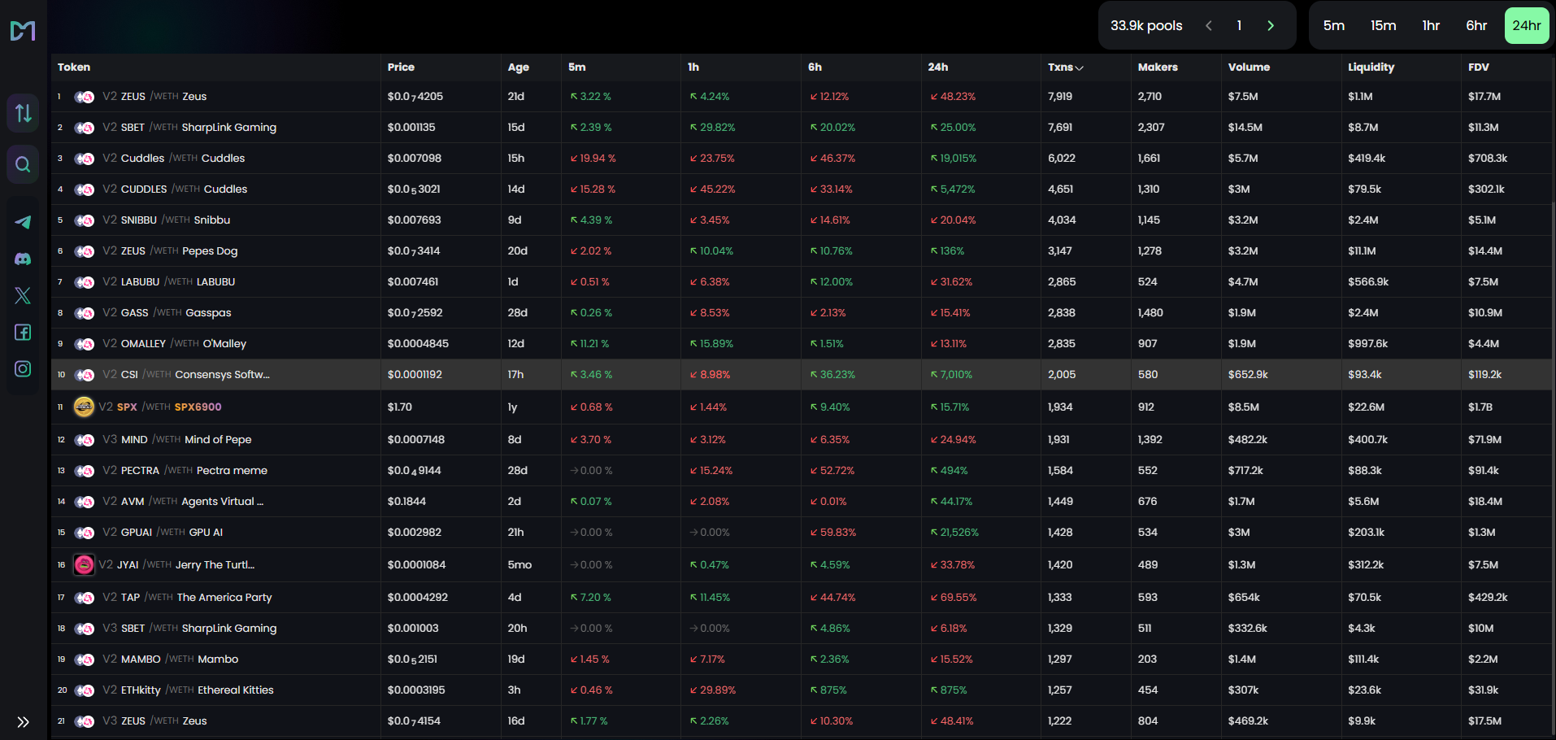The image size is (1556, 740).
Task: Select the 24hr tab
Action: coord(1527,25)
